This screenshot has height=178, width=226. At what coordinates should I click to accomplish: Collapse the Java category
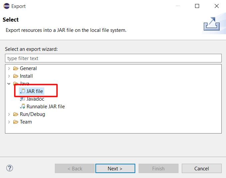(9, 84)
